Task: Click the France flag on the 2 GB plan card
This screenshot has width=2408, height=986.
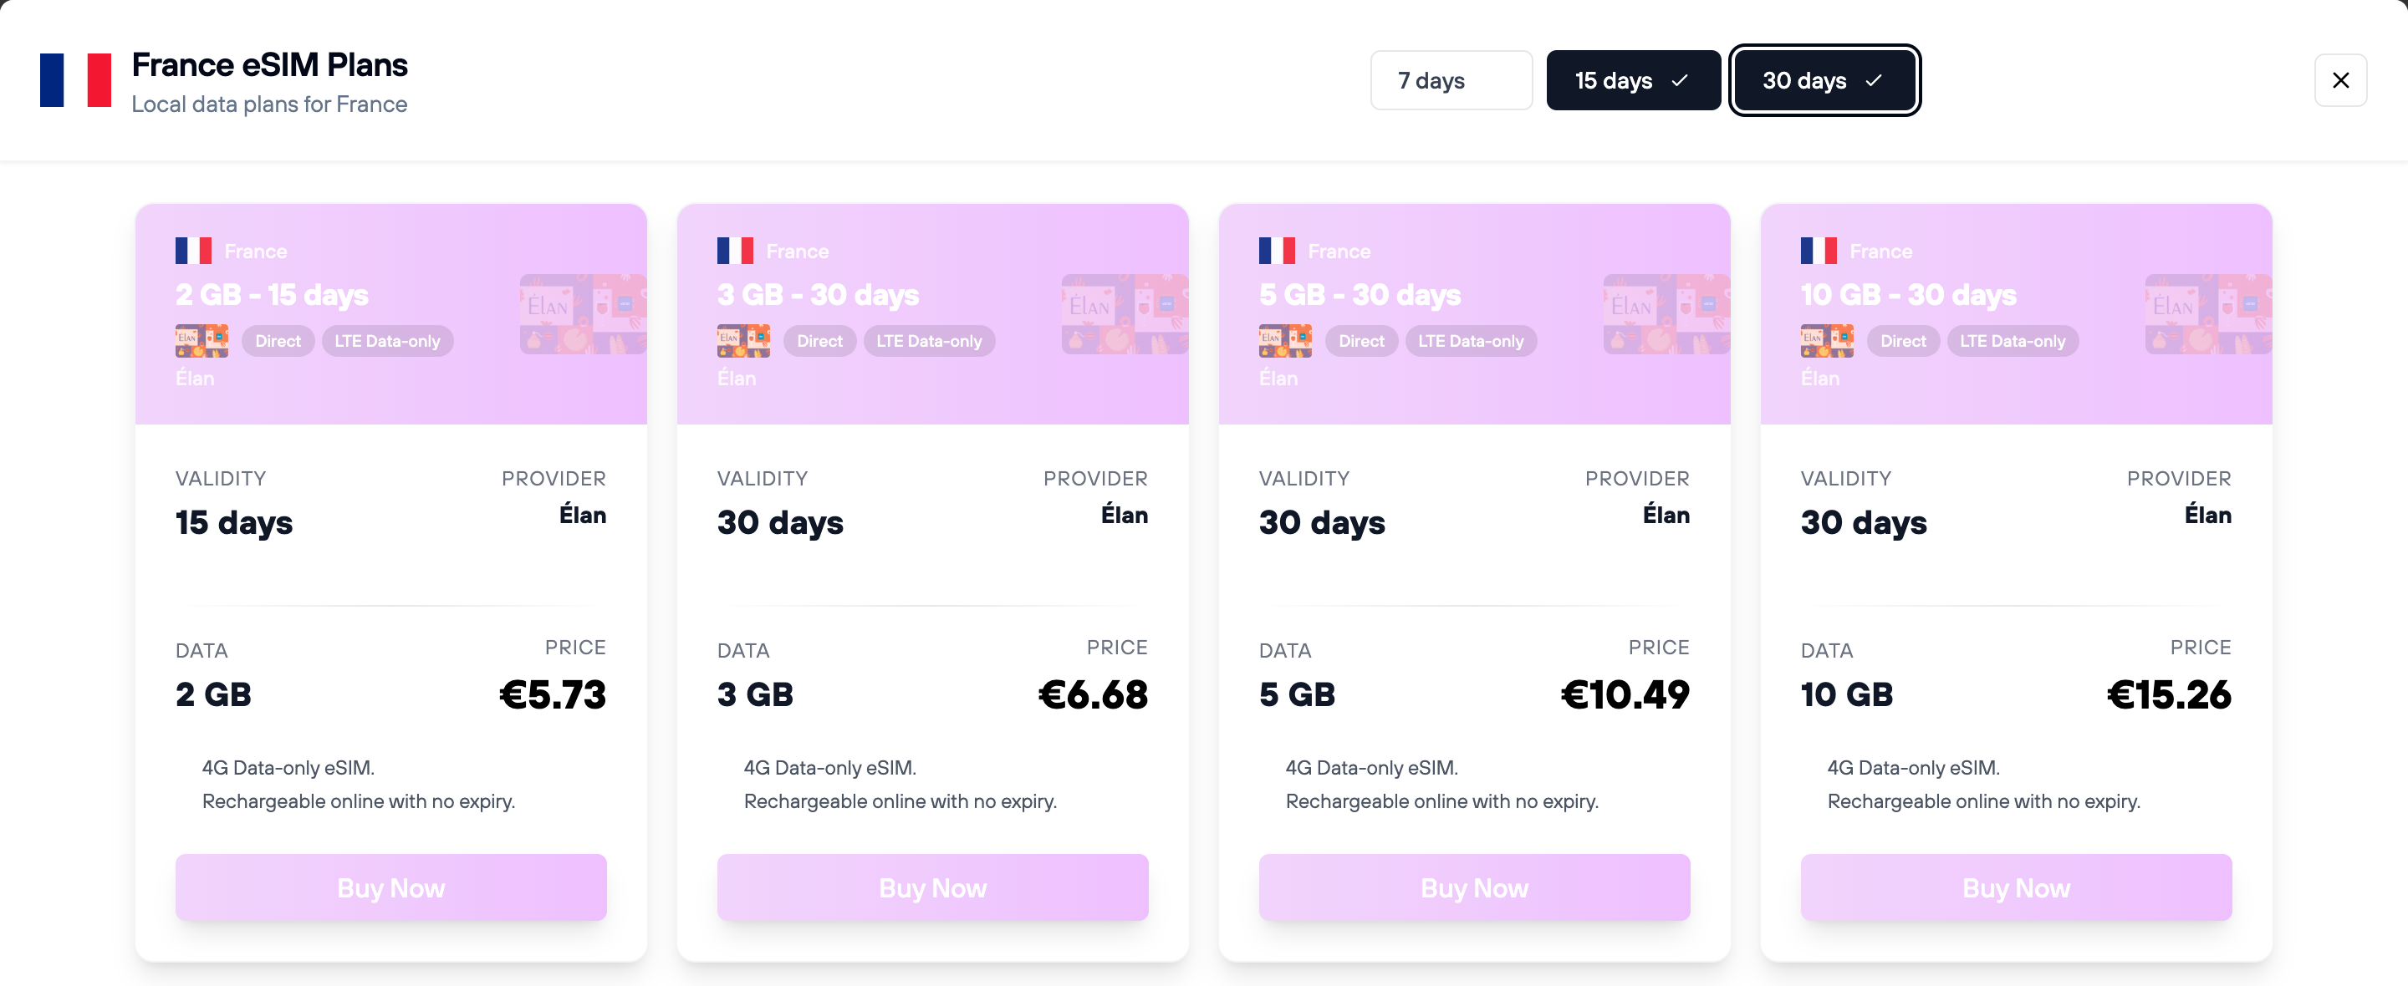Action: [193, 250]
